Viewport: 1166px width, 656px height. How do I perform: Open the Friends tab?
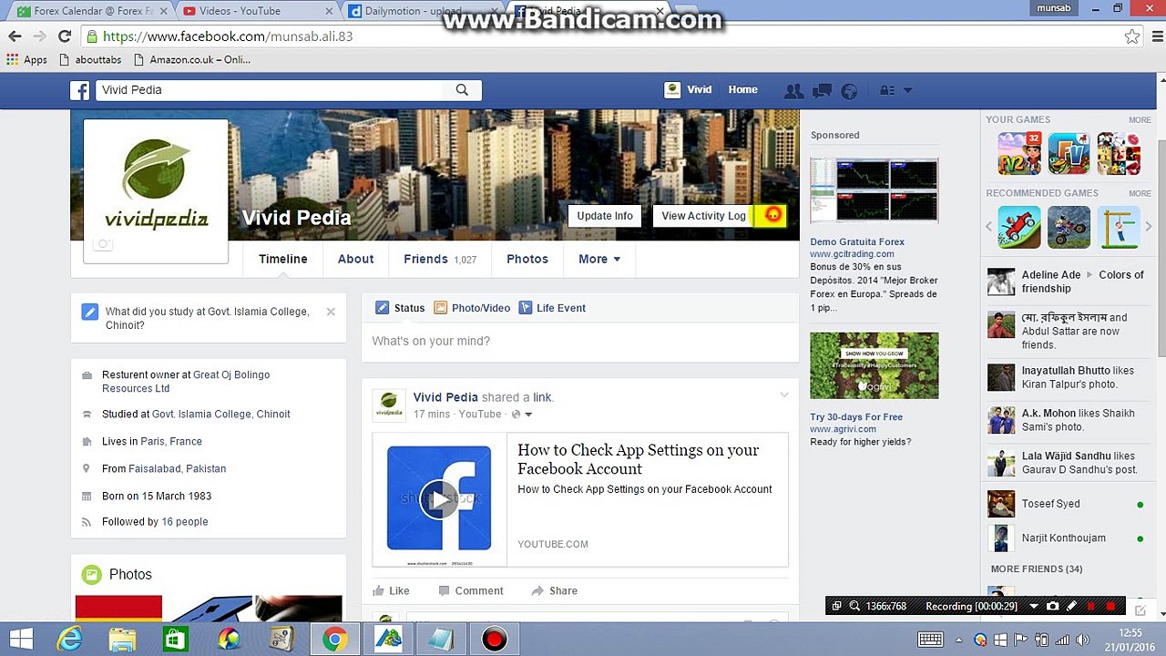pos(440,259)
